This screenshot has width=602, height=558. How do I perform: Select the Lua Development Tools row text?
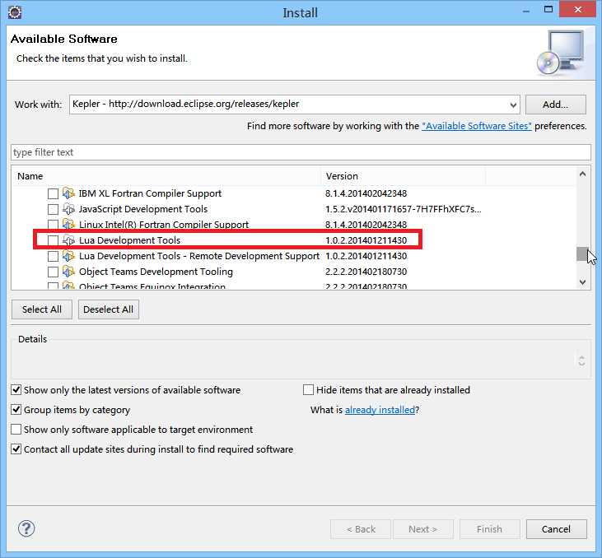pos(129,240)
